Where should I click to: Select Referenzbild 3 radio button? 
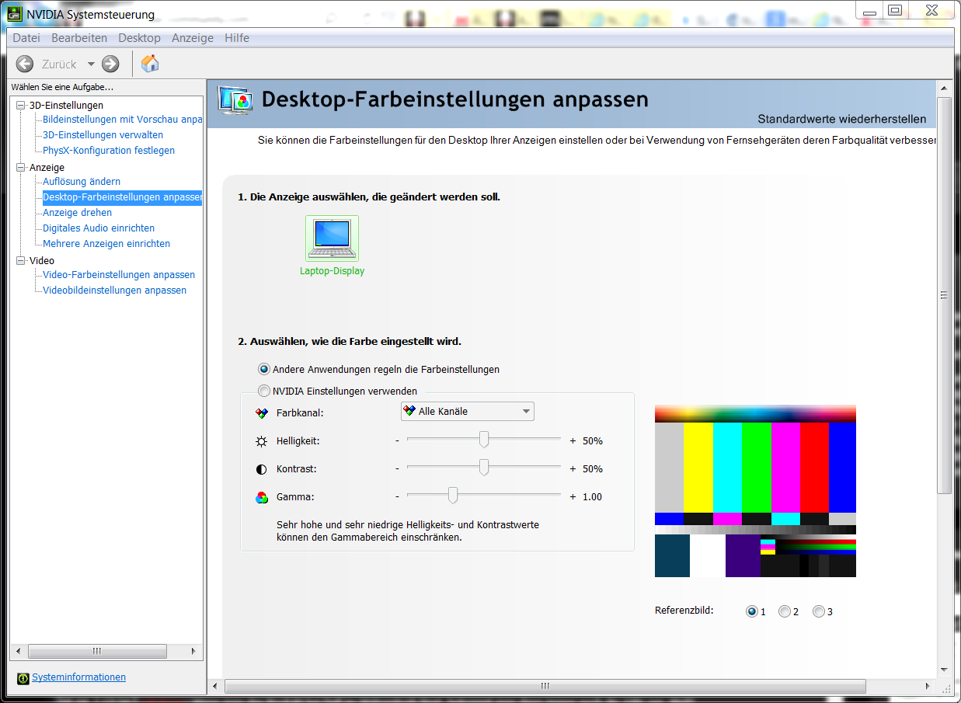tap(819, 611)
